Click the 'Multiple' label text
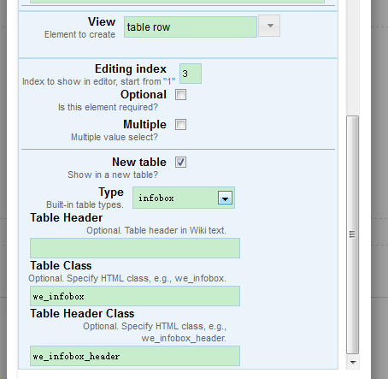The image size is (388, 379). tap(144, 125)
